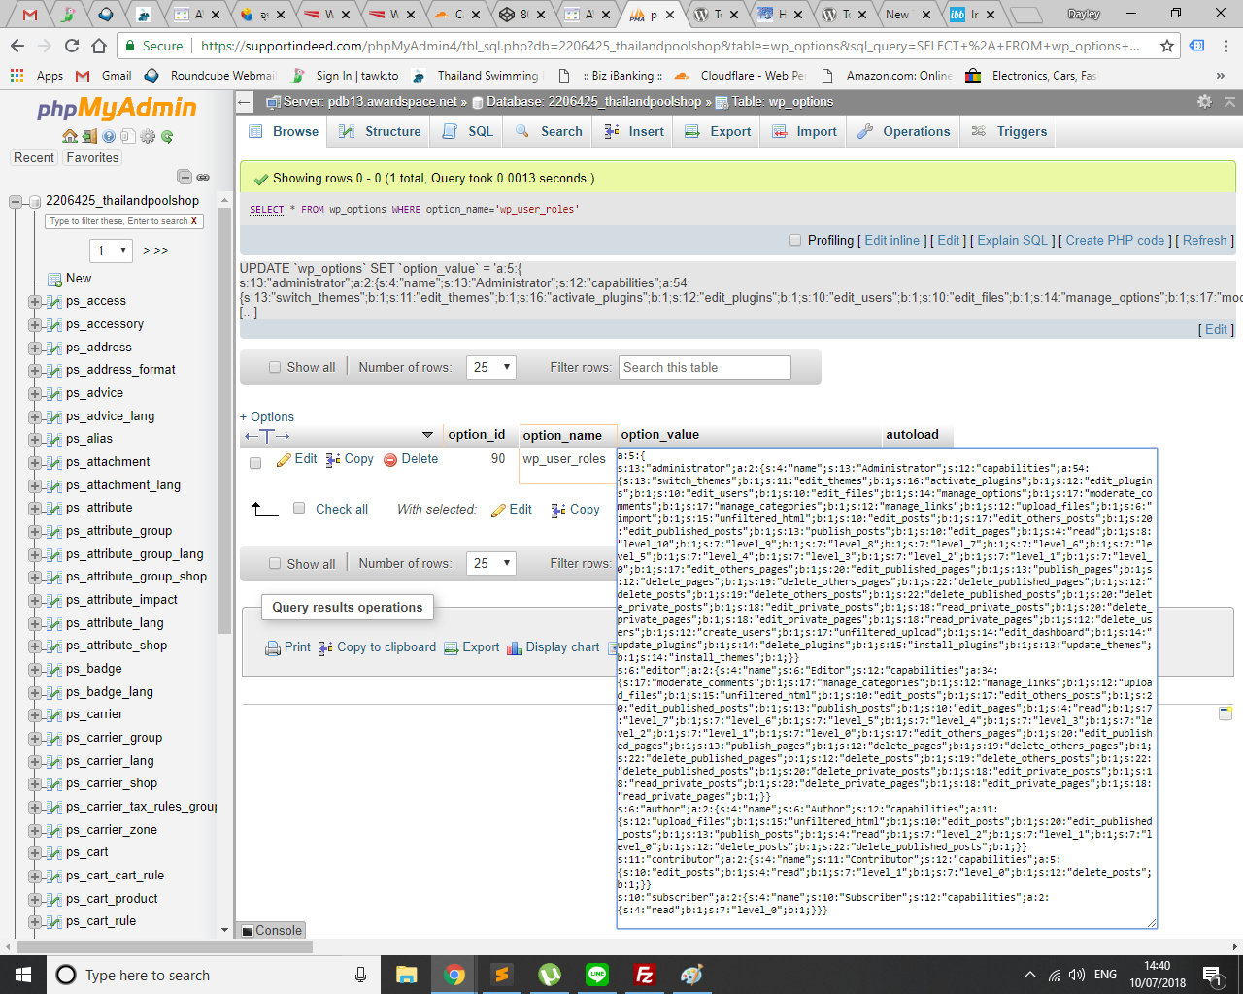Reload the page in Chrome

click(72, 46)
